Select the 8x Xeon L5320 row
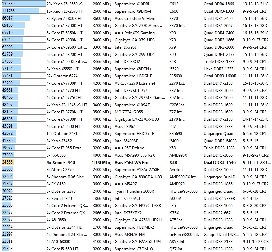The image size is (272, 252). pos(136,198)
